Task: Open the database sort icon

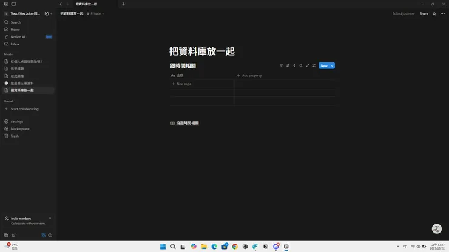Action: click(x=288, y=65)
